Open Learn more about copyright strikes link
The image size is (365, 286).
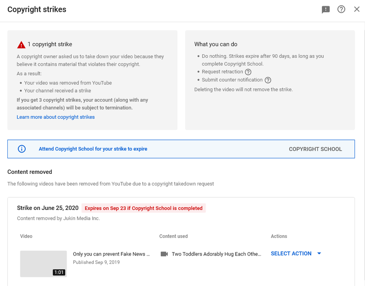(x=56, y=117)
